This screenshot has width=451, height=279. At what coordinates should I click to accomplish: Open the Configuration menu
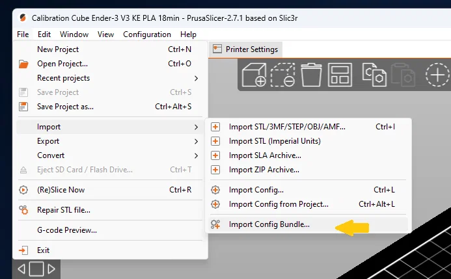click(x=147, y=34)
